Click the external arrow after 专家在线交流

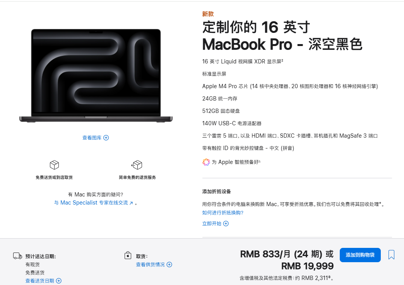131,203
